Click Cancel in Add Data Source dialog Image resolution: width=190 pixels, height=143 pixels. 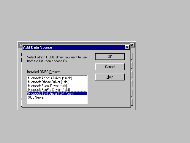pos(110,67)
